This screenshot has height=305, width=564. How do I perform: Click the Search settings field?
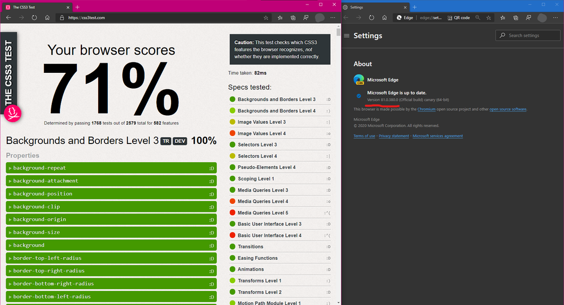pyautogui.click(x=528, y=35)
